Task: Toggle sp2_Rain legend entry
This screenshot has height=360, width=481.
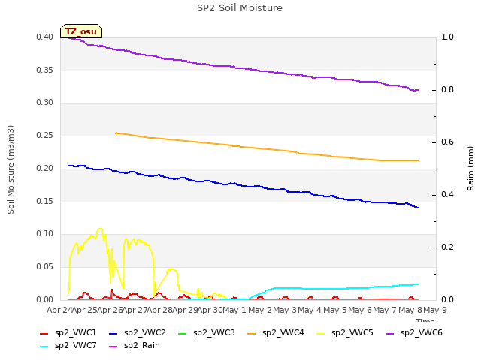Action: pos(135,346)
